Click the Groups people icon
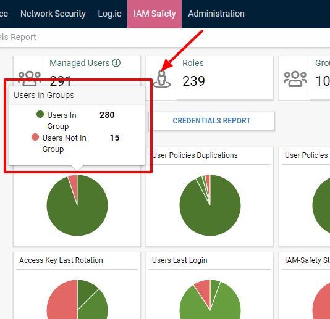The width and height of the screenshot is (330, 319). point(295,79)
